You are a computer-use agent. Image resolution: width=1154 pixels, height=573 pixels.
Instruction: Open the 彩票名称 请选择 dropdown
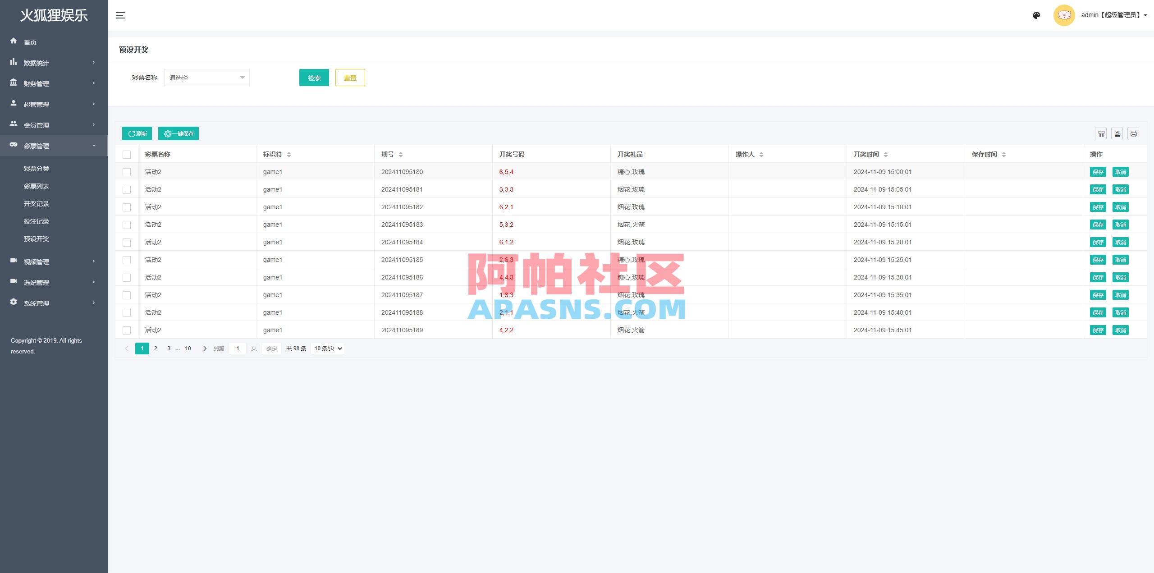[206, 77]
